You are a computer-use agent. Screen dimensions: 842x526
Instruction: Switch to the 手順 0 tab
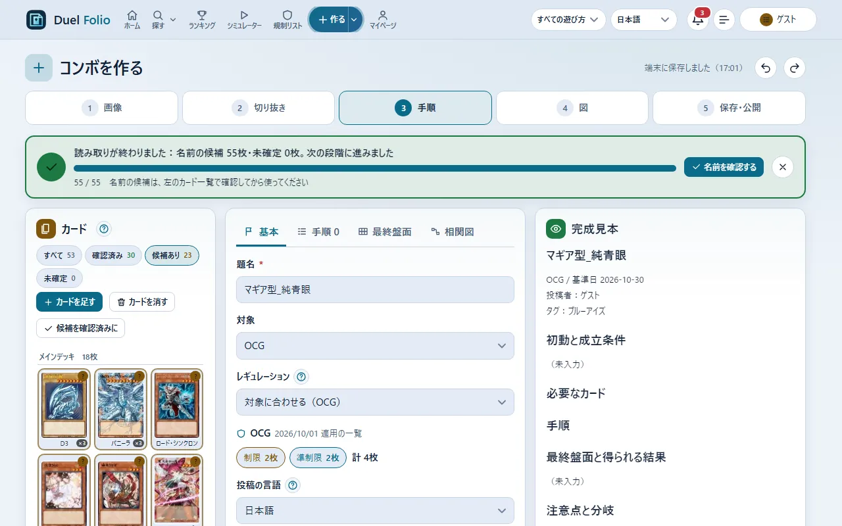click(x=318, y=231)
